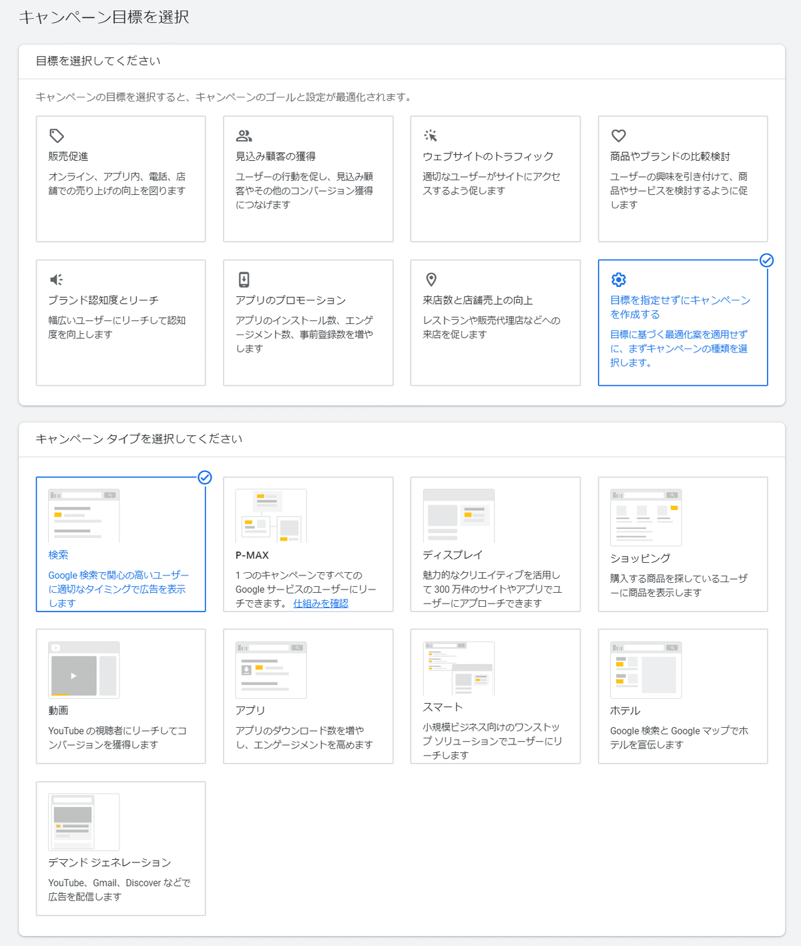Click description Google 検索で関心の高いユーザー

click(118, 589)
